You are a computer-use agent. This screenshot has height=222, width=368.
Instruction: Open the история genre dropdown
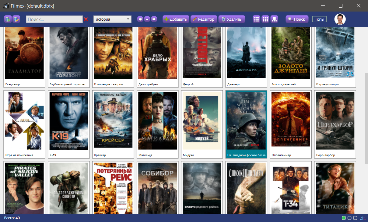coord(112,19)
